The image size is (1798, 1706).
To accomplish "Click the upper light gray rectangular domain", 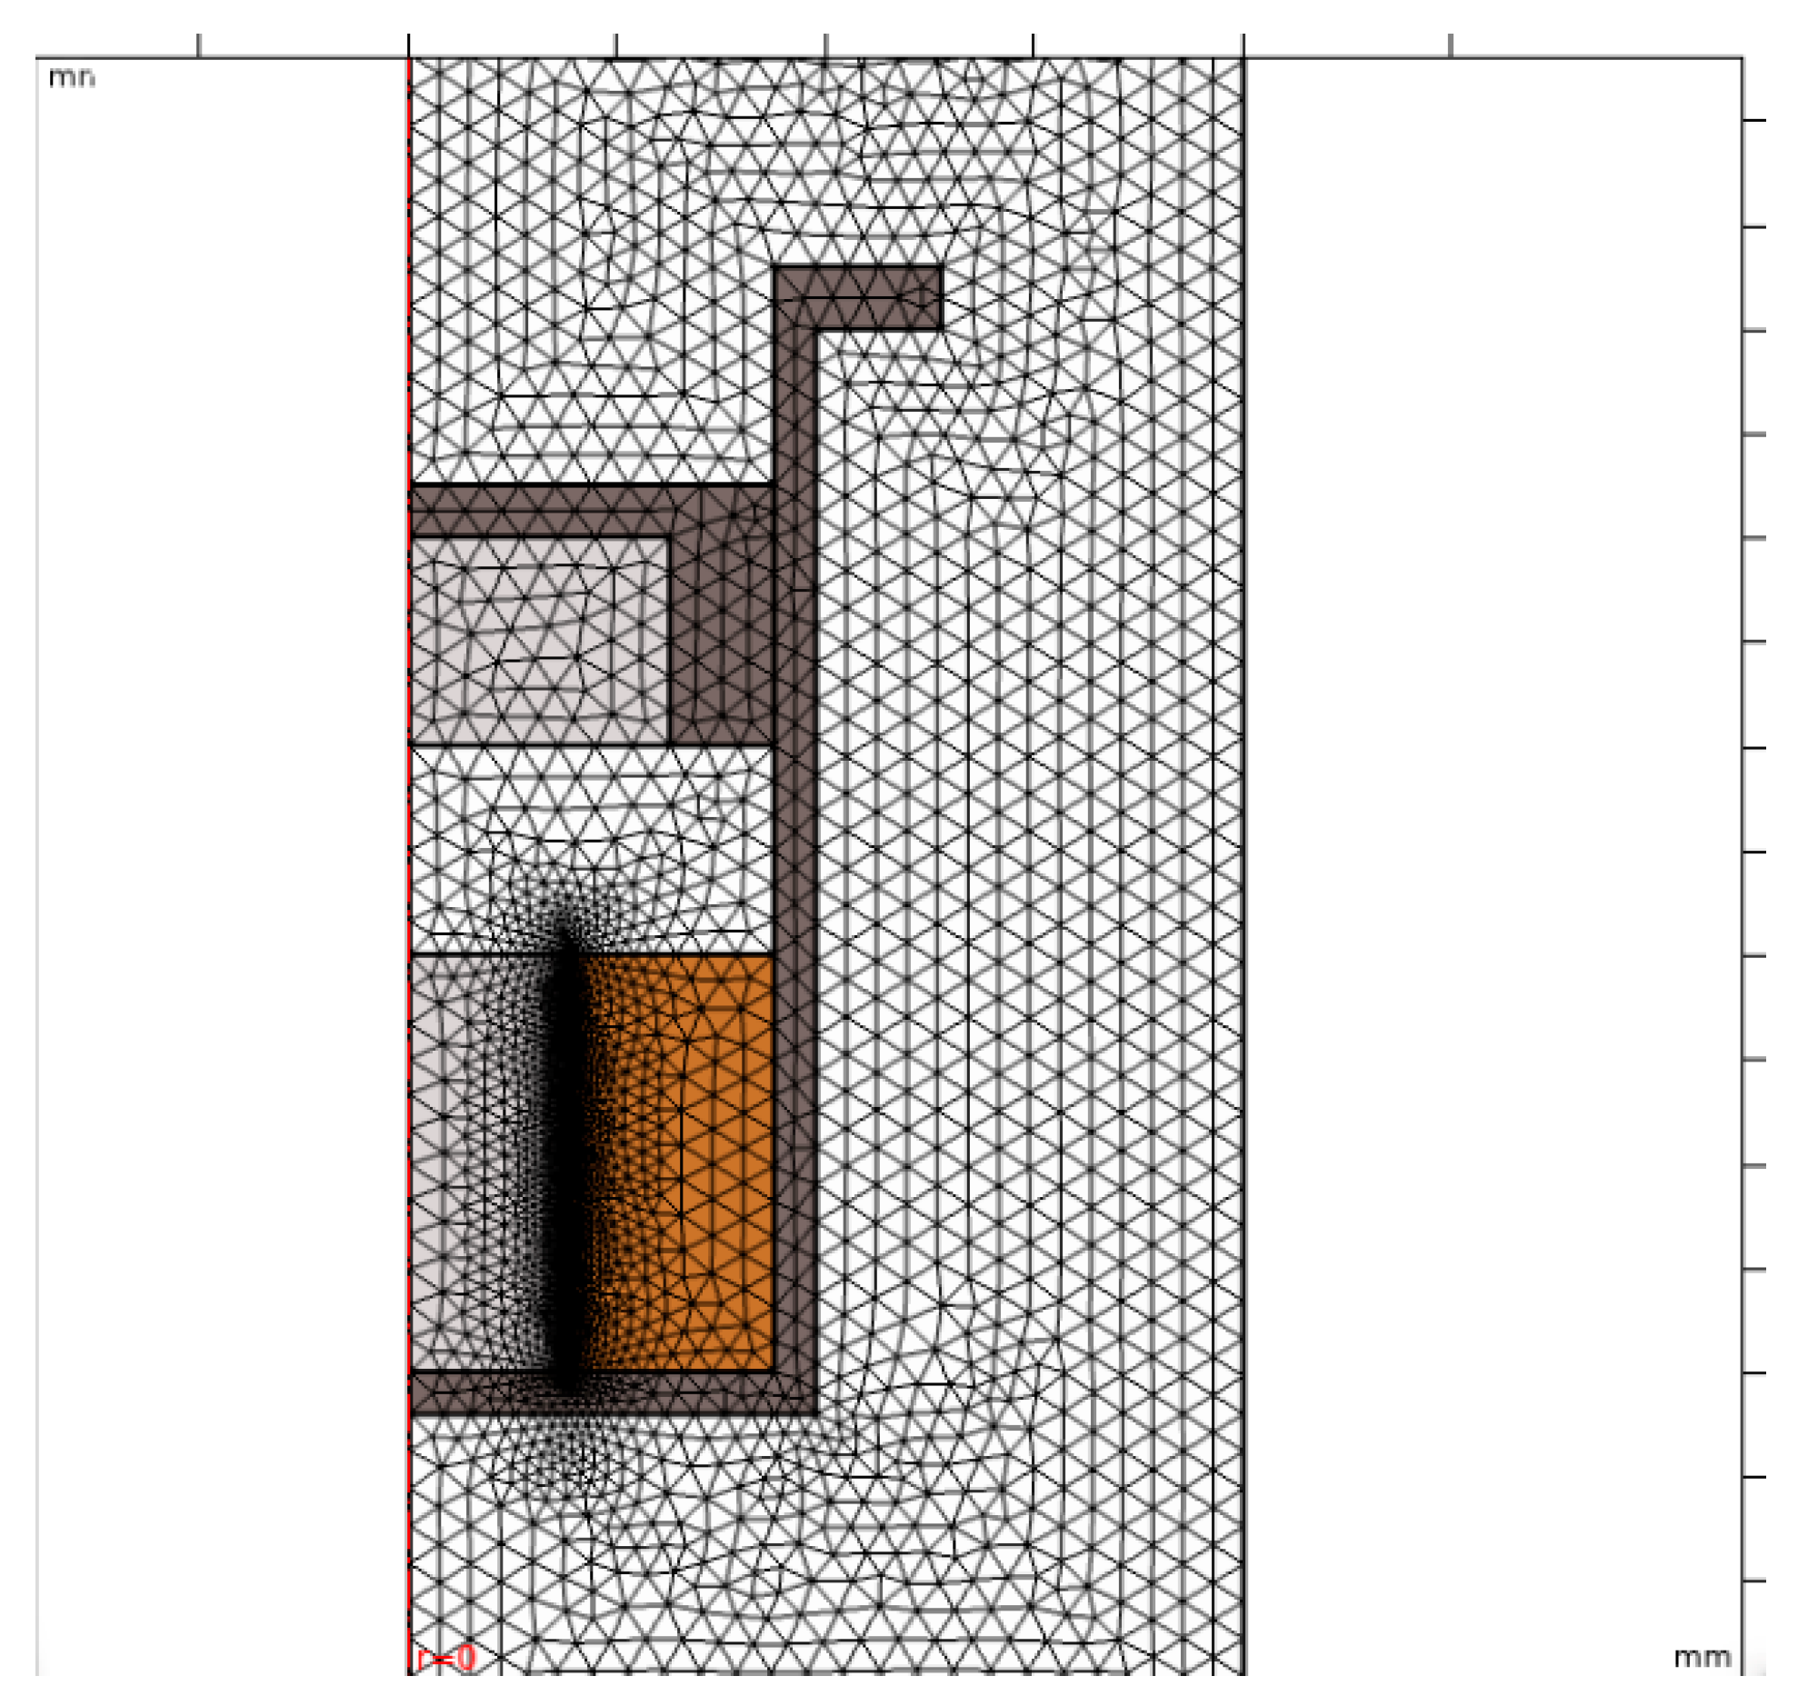I will pos(538,642).
